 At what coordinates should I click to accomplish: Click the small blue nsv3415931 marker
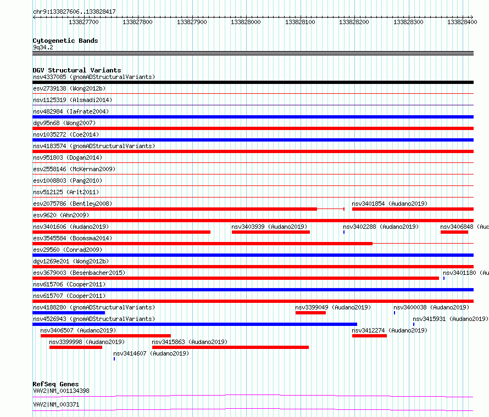pyautogui.click(x=414, y=324)
